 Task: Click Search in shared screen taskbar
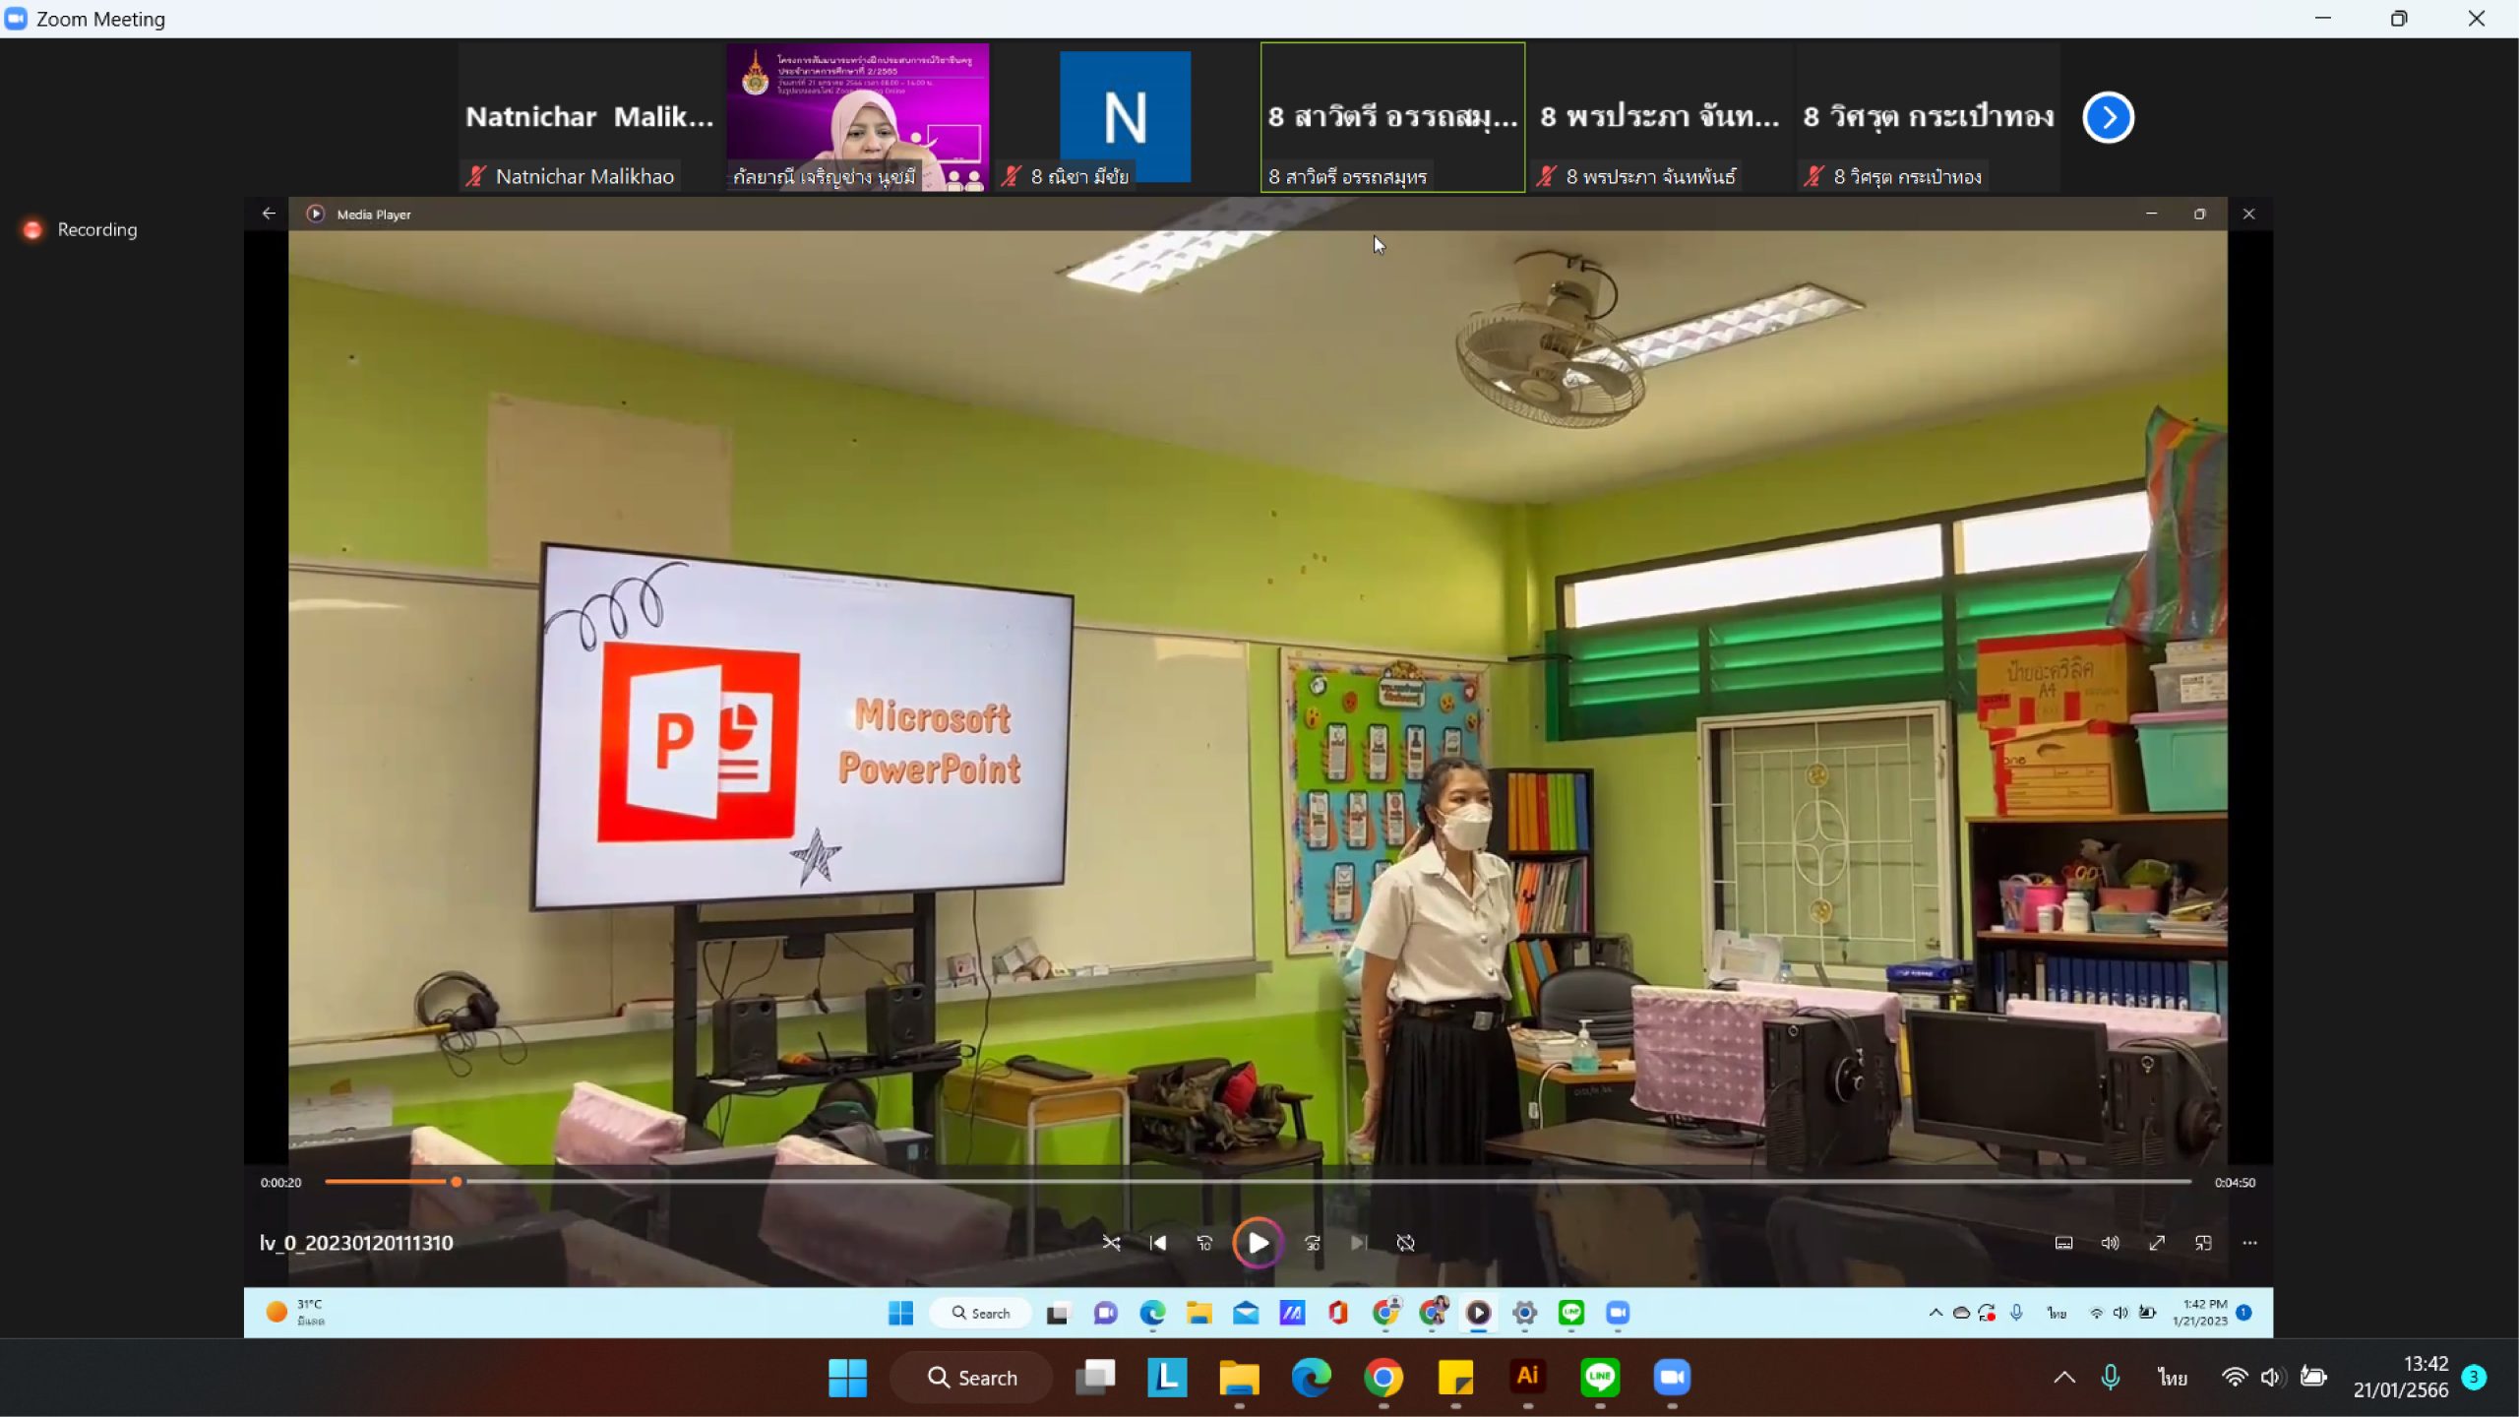coord(980,1313)
